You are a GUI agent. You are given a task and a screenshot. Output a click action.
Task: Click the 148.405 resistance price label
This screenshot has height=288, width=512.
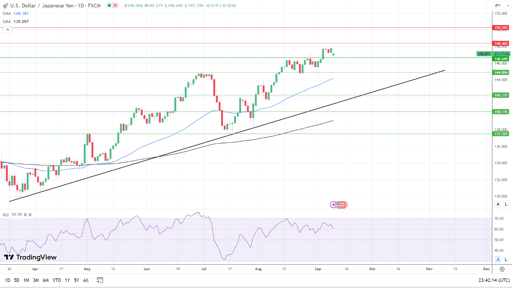pyautogui.click(x=501, y=43)
